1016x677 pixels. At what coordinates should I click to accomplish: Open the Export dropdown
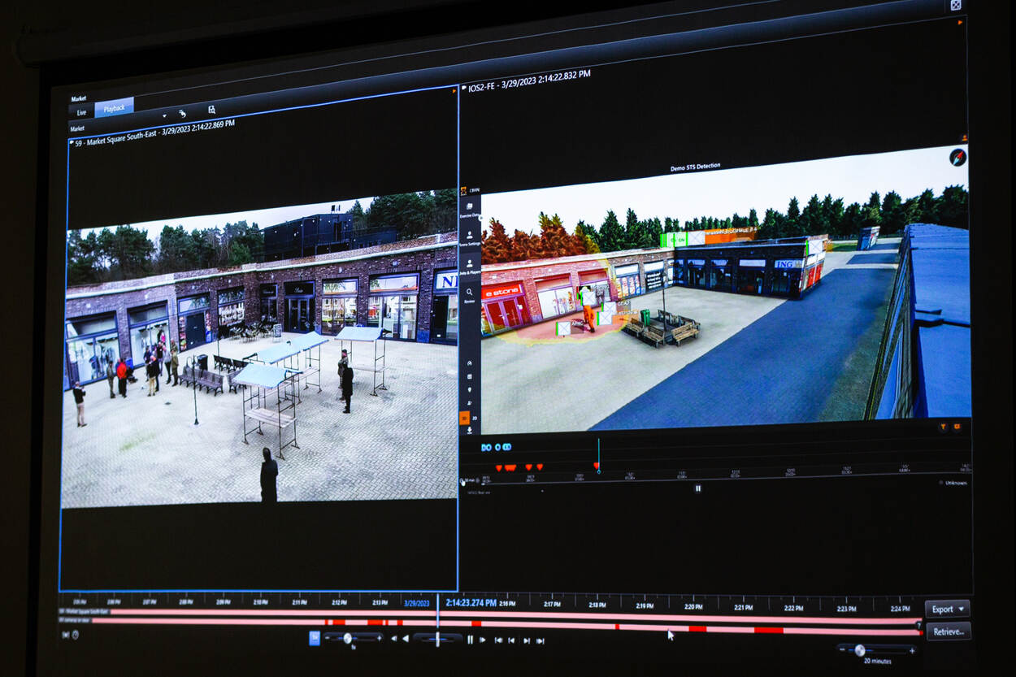click(x=948, y=609)
